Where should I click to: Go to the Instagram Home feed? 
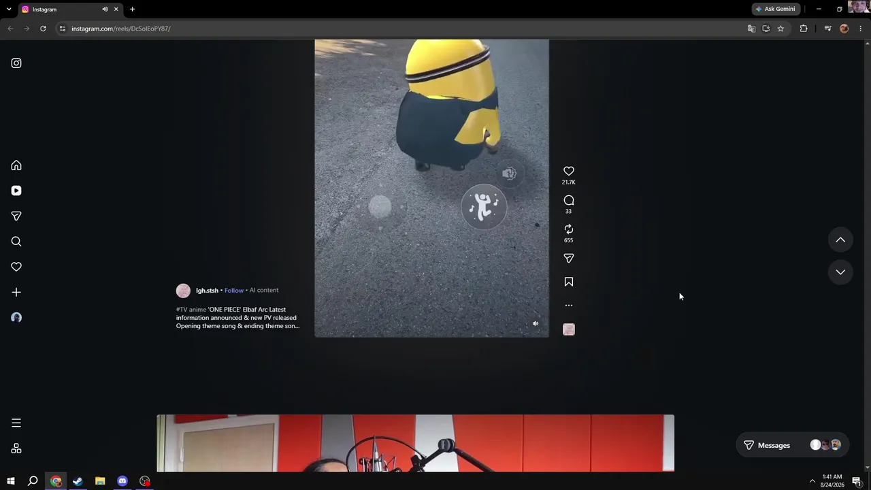16,165
